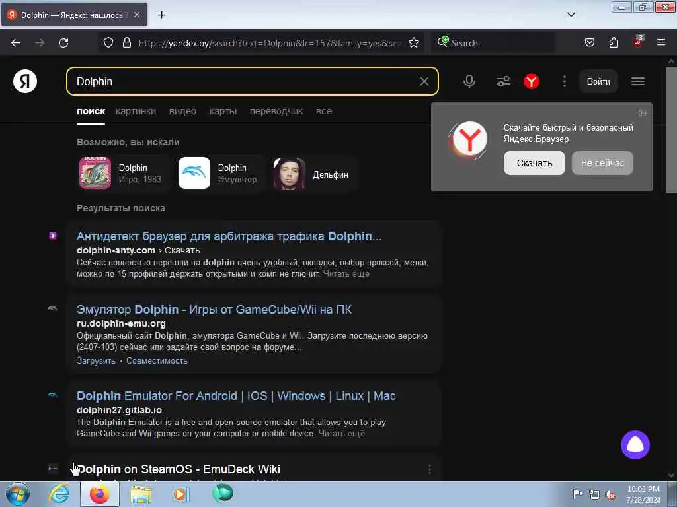The height and width of the screenshot is (507, 677).
Task: Clear the Dolphin search query with X
Action: tap(424, 81)
